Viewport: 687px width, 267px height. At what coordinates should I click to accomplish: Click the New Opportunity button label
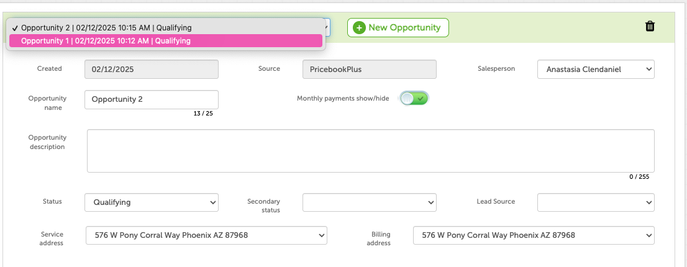404,27
